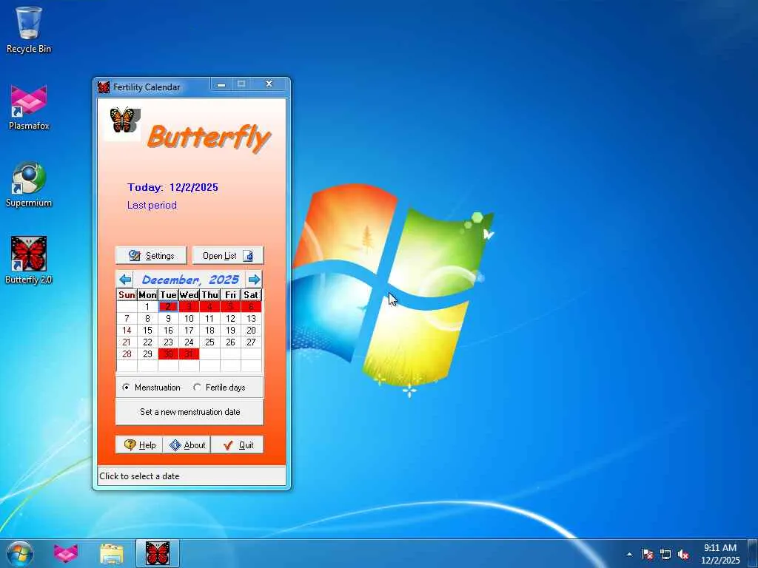This screenshot has height=568, width=758.
Task: Open the taskbar clock showing 9:11 AM
Action: [720, 553]
